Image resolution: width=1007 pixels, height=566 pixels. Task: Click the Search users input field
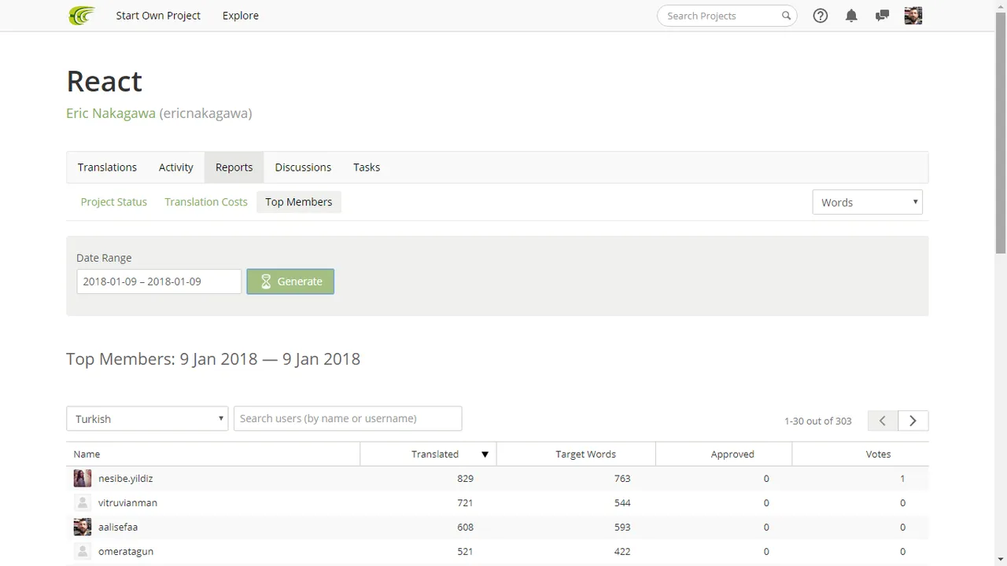[348, 418]
